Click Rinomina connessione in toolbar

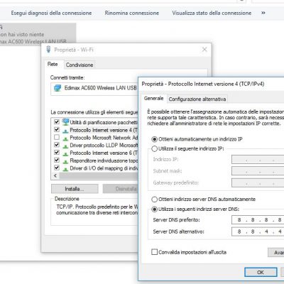click(132, 13)
